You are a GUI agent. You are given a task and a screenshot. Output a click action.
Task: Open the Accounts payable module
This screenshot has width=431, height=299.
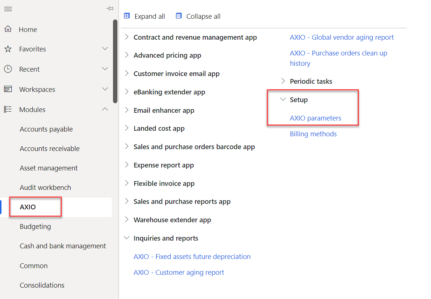point(46,129)
